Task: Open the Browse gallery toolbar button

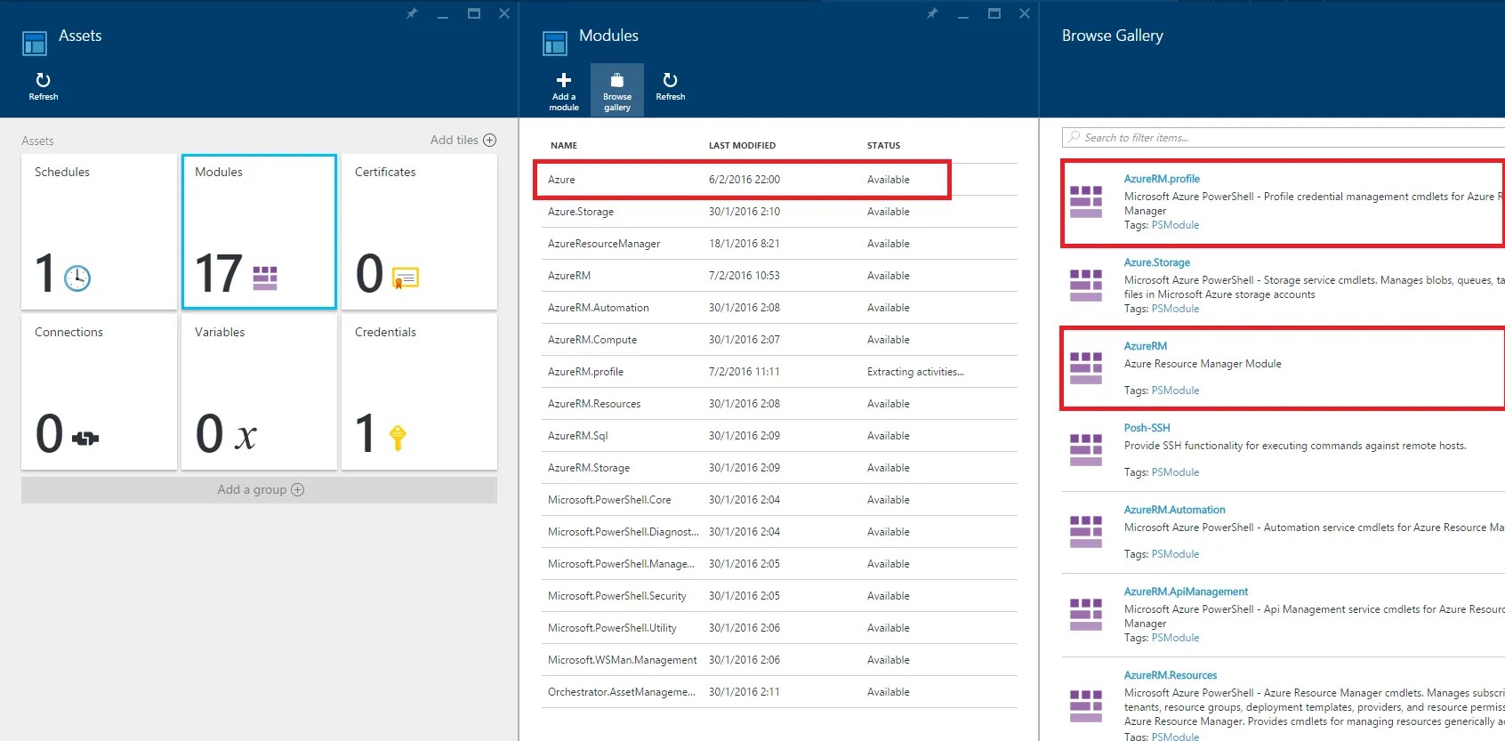Action: point(616,91)
